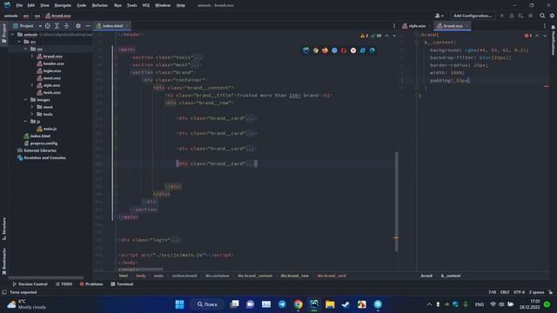Switch to index.html editor tab
557x313 pixels.
[x=112, y=26]
